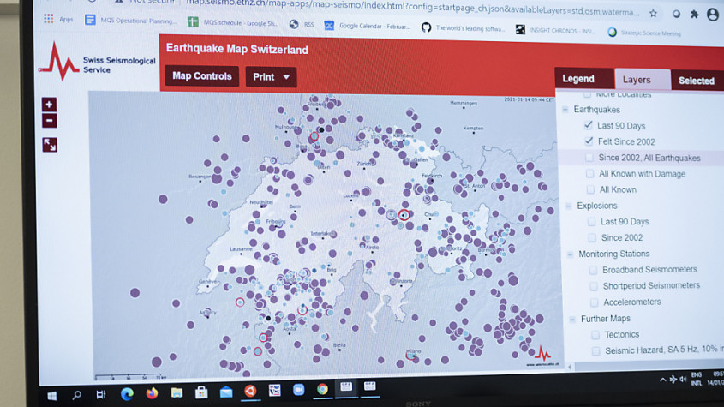Viewport: 724px width, 407px height.
Task: Zoom in the map with plus button
Action: [49, 105]
